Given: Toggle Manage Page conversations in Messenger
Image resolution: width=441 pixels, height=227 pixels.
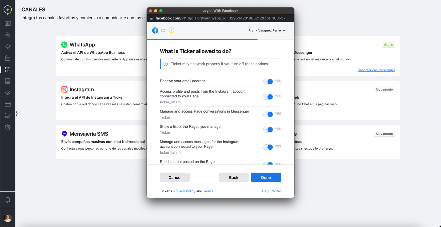Looking at the screenshot, I should tap(268, 114).
